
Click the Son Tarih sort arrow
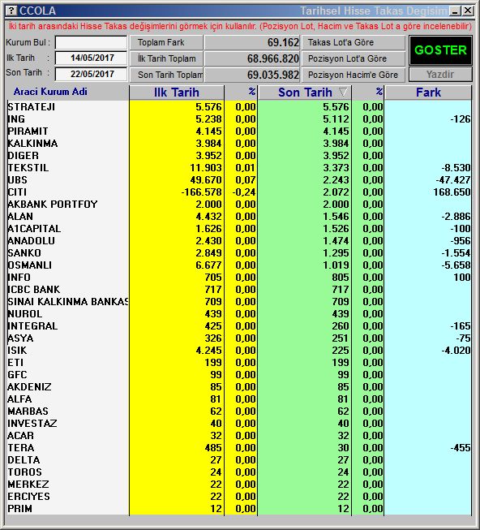[x=343, y=92]
